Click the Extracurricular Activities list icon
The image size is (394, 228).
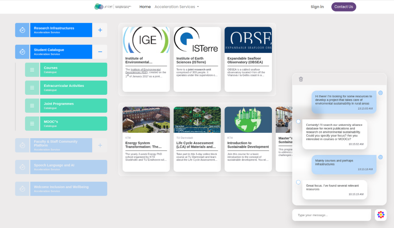tap(32, 88)
